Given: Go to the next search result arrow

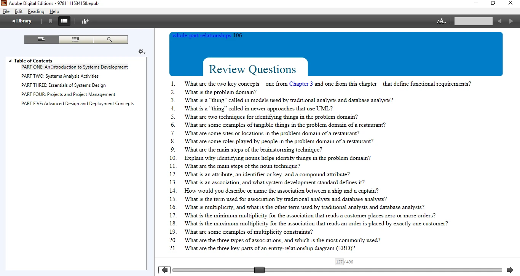Looking at the screenshot, I should 511,21.
